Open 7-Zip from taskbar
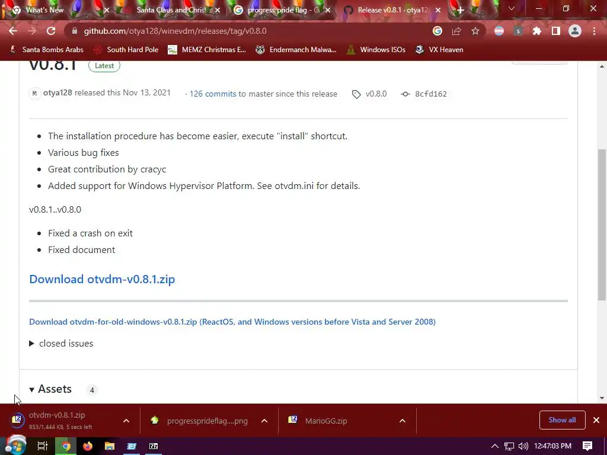 (x=154, y=446)
